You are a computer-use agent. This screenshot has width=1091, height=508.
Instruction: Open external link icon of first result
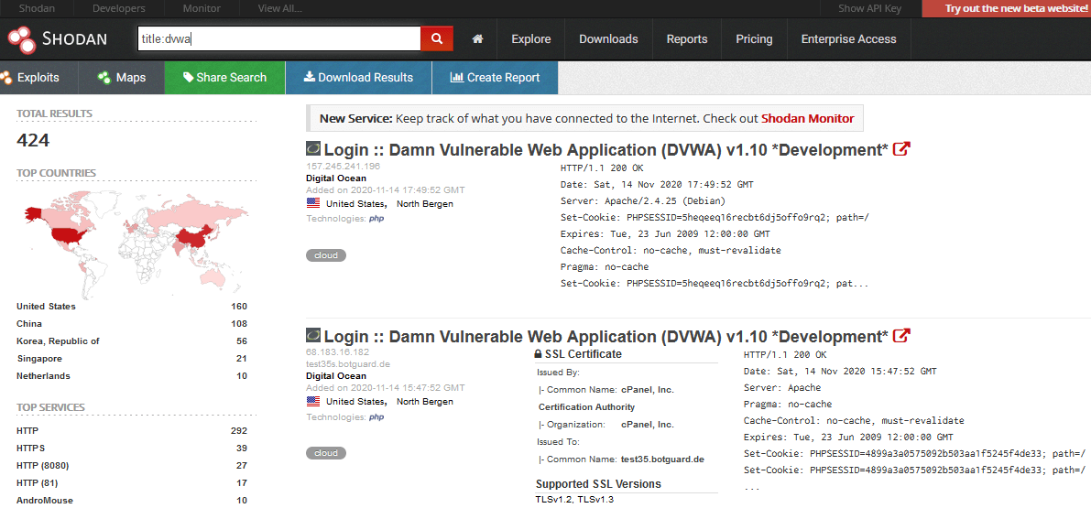coord(901,149)
